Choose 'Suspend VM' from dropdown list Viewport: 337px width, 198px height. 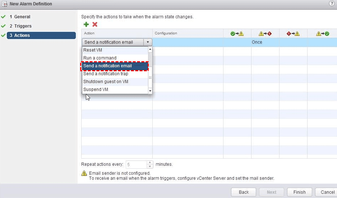click(x=115, y=90)
